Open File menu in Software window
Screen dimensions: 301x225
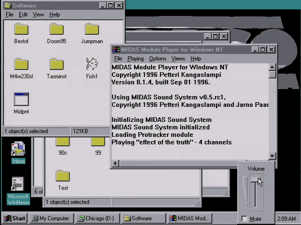point(9,15)
